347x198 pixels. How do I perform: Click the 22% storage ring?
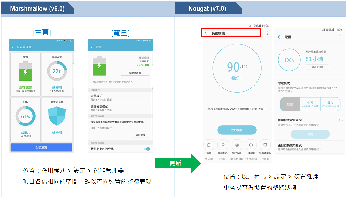[57, 71]
